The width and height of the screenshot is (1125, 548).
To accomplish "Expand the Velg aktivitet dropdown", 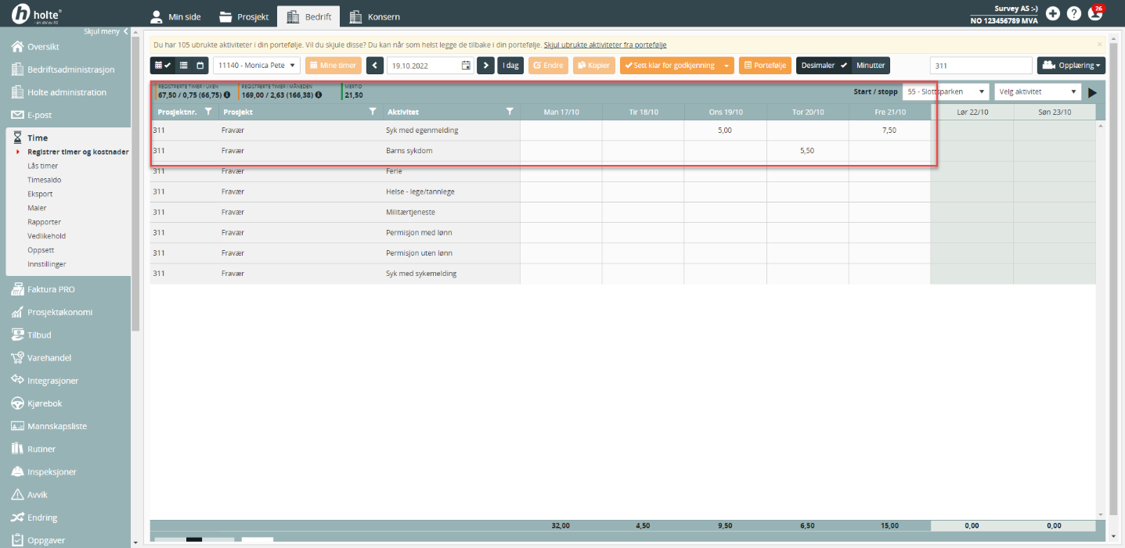I will tap(1037, 92).
